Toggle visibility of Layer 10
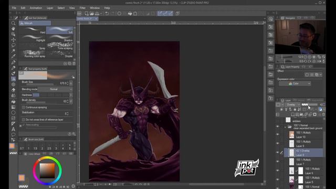This screenshot has height=189, width=336. pyautogui.click(x=278, y=134)
